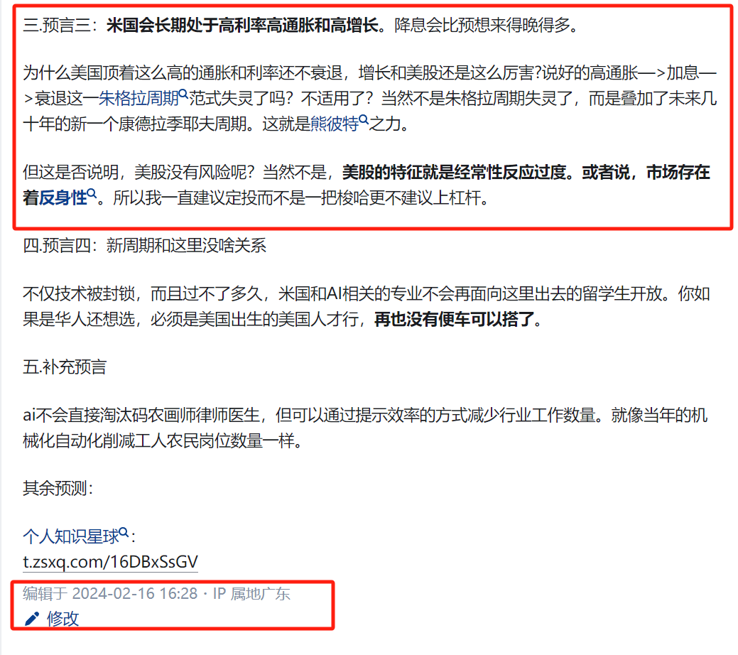Click the paragraph starting with ai不会直接淘汰
The image size is (738, 655).
click(x=365, y=428)
